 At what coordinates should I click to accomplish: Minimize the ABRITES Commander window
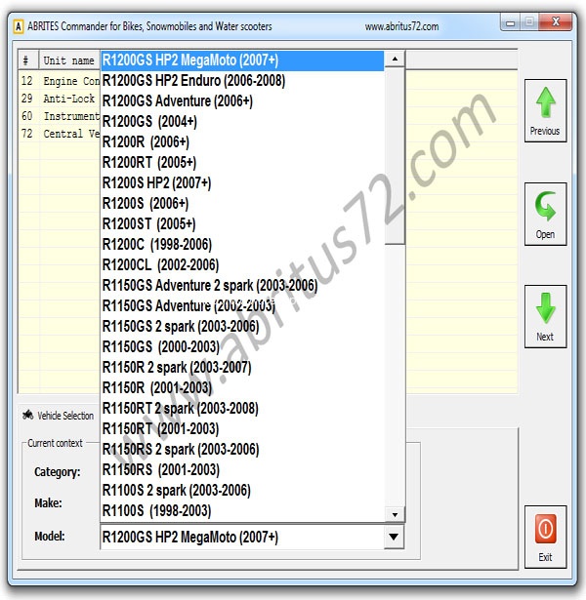tap(510, 22)
